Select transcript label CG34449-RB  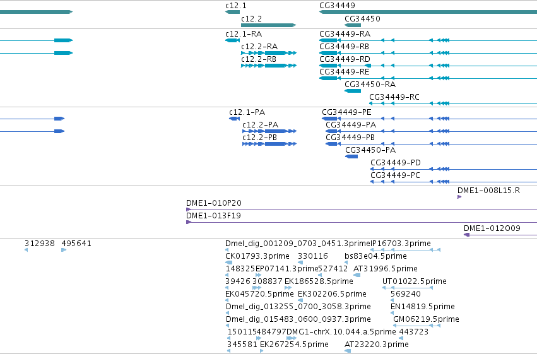(344, 47)
